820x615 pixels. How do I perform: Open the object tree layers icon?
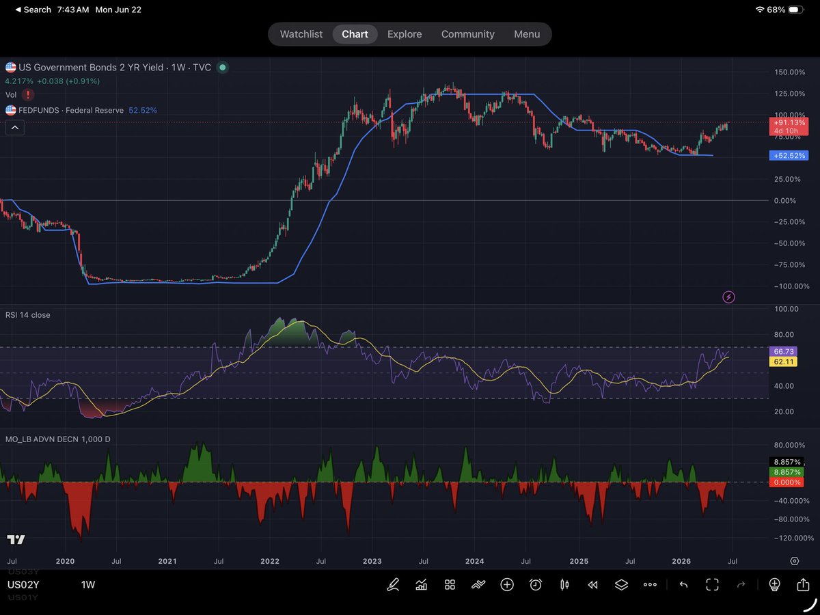pos(620,584)
